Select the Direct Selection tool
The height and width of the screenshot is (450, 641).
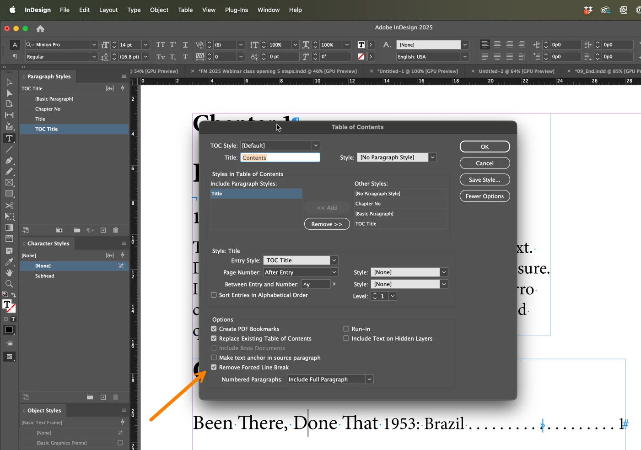[9, 93]
